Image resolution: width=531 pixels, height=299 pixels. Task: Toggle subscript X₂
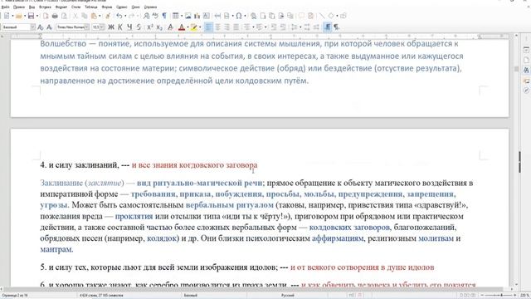[x=159, y=27]
